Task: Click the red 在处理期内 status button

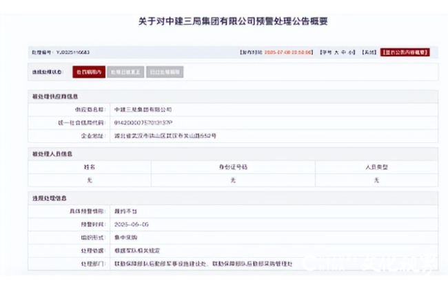Action: click(x=88, y=72)
